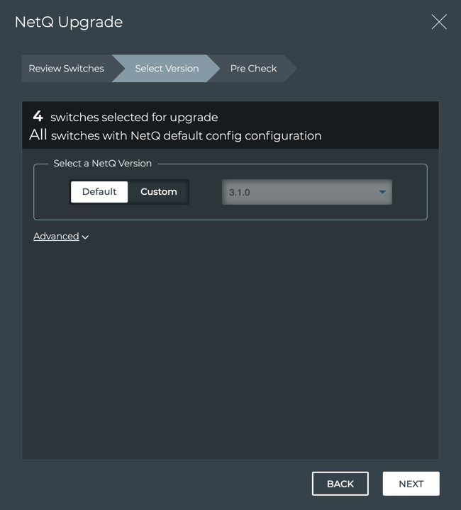Jump to the Pre Check step

click(x=253, y=69)
